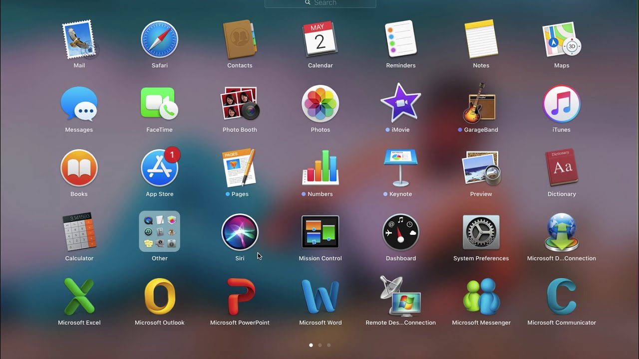Open Mission Control
The image size is (639, 359).
[320, 232]
